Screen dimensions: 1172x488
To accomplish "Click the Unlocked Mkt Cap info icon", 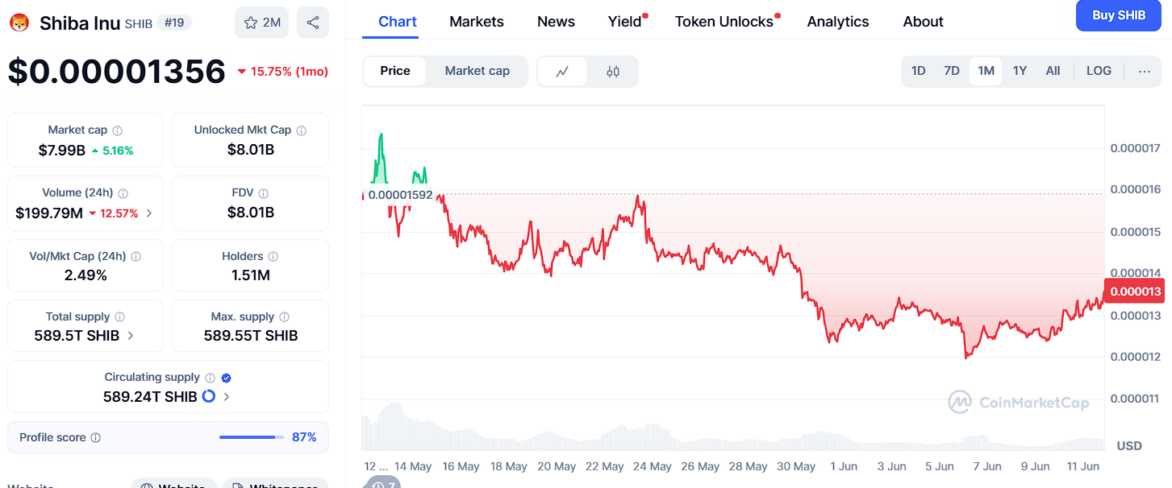I will pyautogui.click(x=302, y=130).
